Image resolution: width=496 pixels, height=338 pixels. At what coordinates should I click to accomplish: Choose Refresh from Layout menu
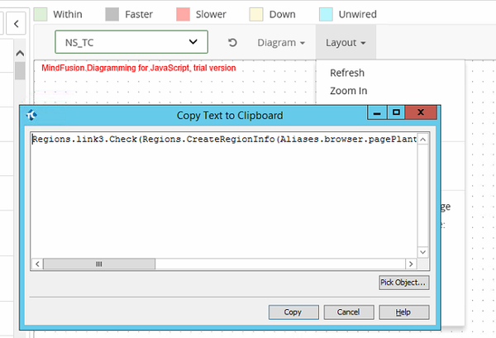[347, 73]
